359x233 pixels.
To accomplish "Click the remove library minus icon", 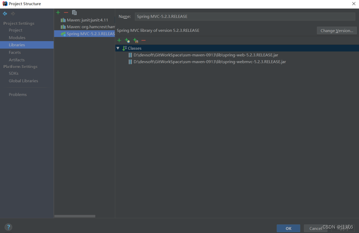I will [66, 12].
